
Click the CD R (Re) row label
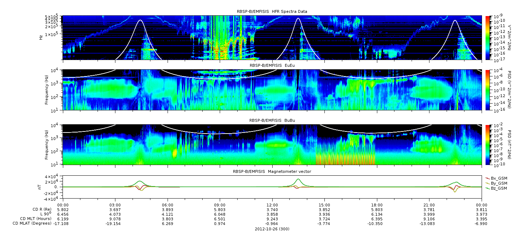click(x=41, y=210)
